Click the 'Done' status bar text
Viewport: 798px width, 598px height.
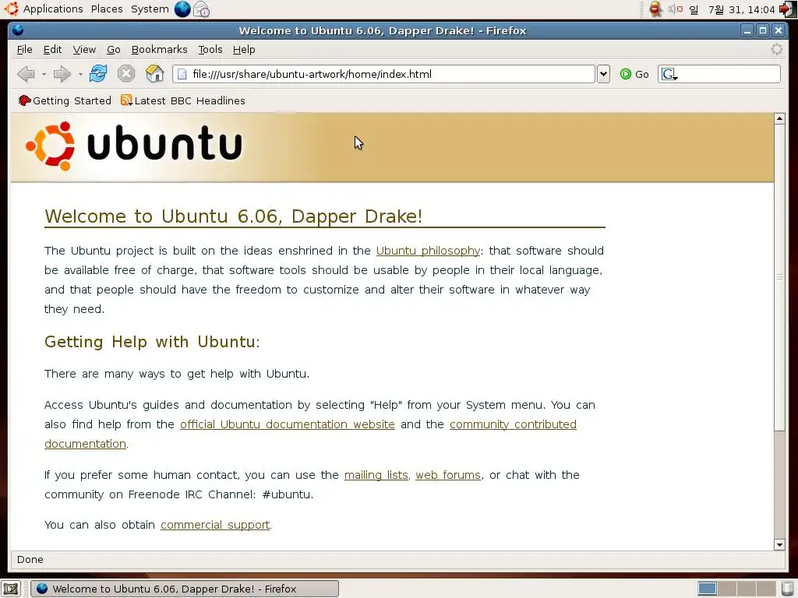[30, 559]
